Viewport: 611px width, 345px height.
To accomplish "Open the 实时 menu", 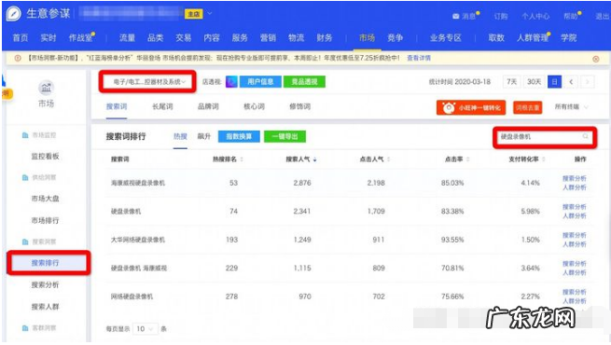I will pyautogui.click(x=49, y=38).
